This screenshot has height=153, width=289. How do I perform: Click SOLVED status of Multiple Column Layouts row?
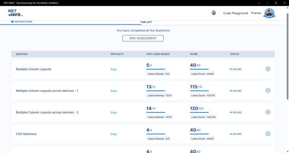(x=236, y=69)
